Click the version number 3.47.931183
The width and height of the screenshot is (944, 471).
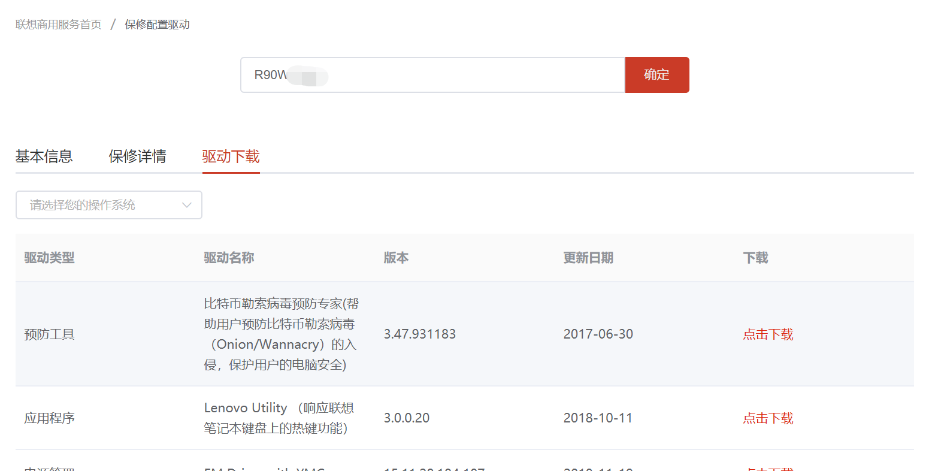click(419, 334)
